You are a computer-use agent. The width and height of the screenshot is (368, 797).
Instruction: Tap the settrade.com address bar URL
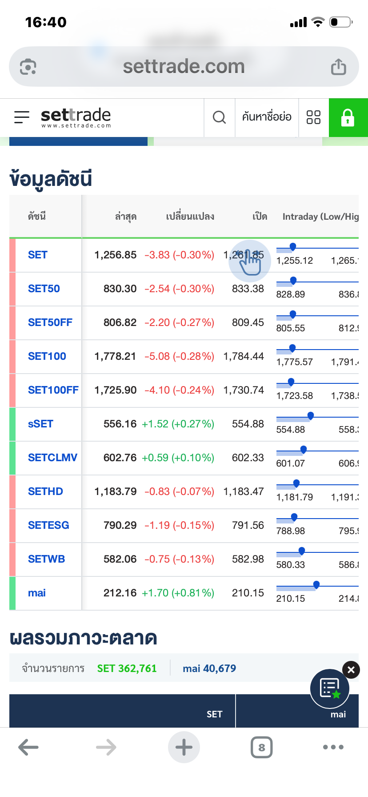(184, 67)
